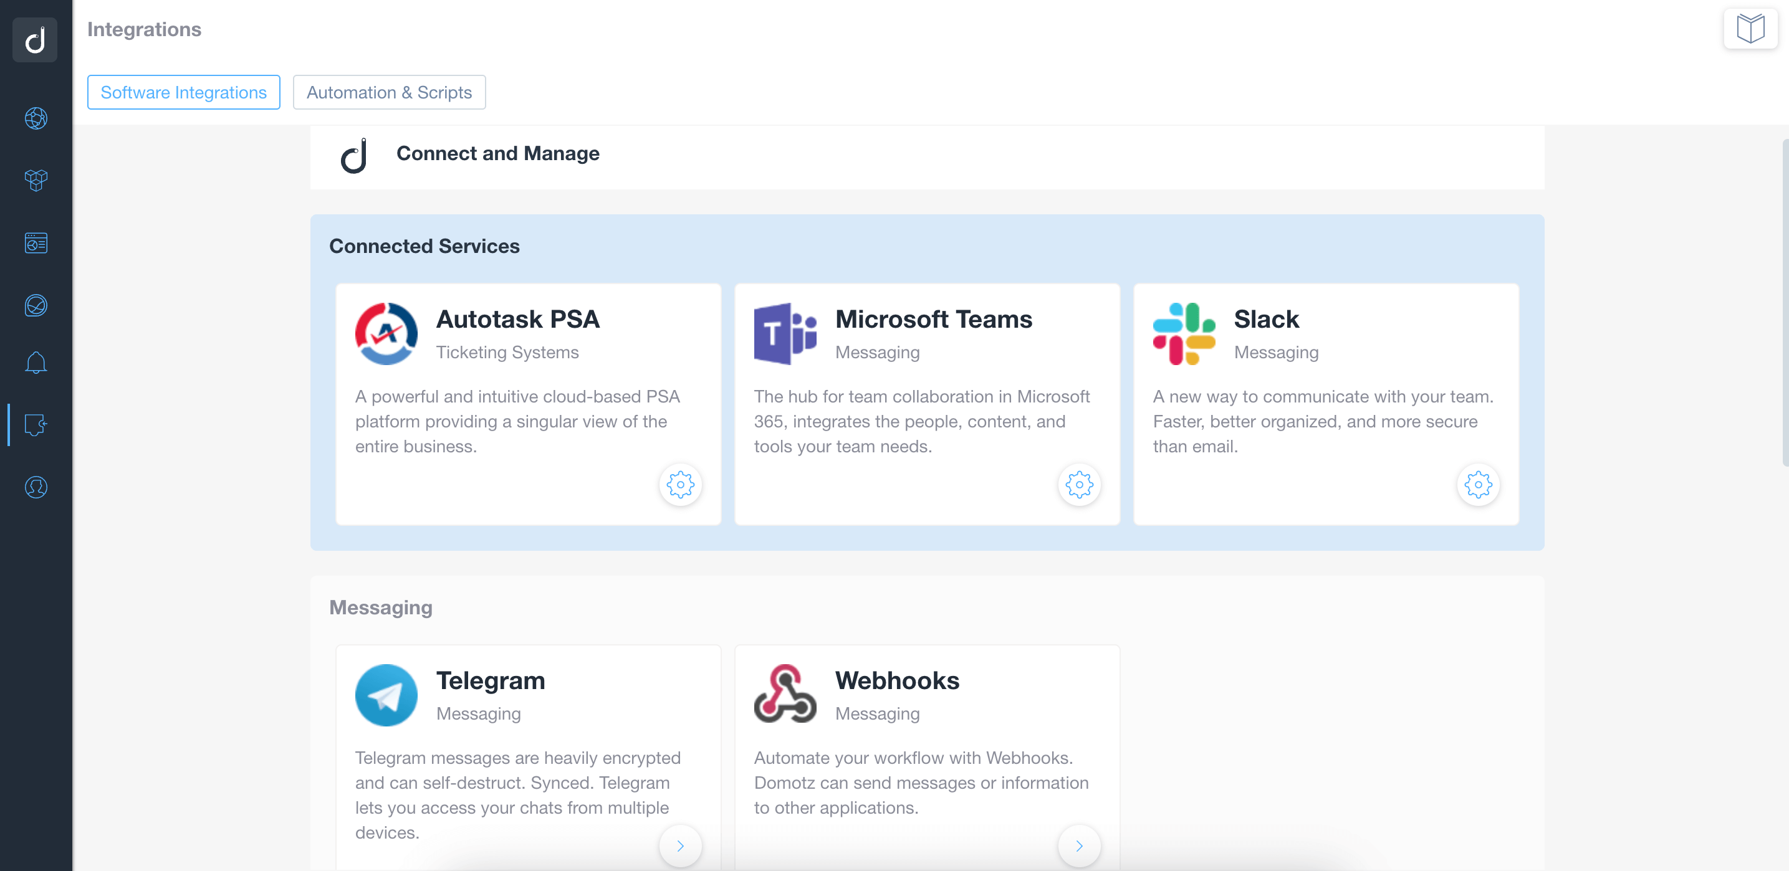The width and height of the screenshot is (1789, 871).
Task: Click Messaging label under Webhooks
Action: pos(877,713)
